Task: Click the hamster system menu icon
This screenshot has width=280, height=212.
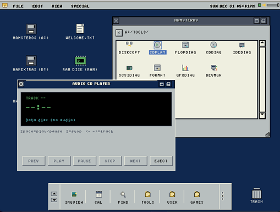Action: coord(5,6)
